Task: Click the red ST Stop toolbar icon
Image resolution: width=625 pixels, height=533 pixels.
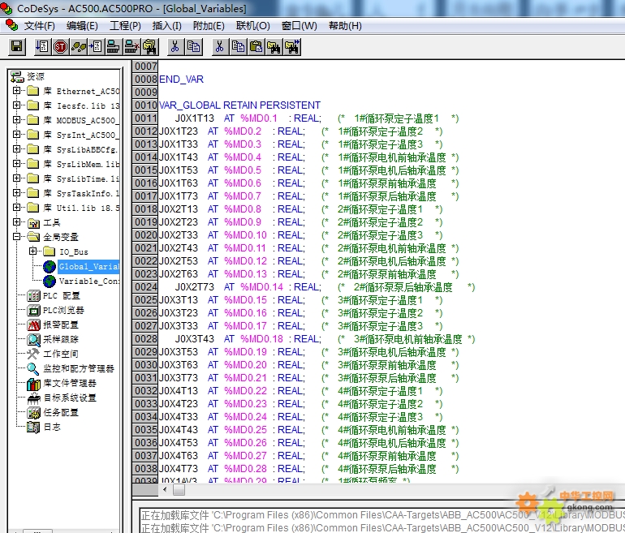Action: point(60,47)
